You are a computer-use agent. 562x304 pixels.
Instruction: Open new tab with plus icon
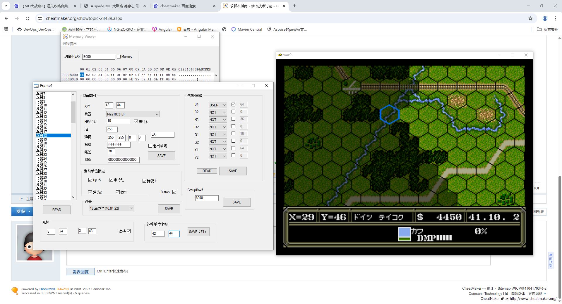294,6
